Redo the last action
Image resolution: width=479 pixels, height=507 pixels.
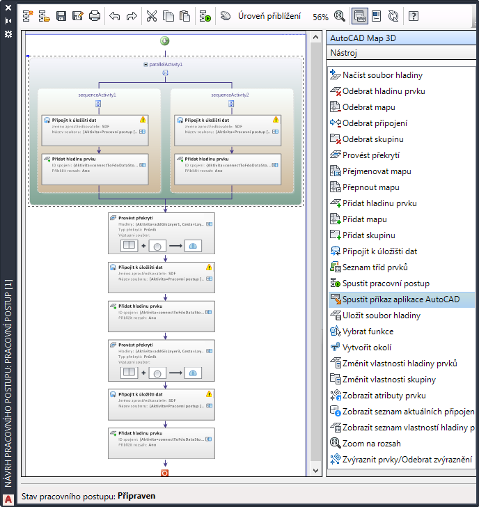pyautogui.click(x=132, y=16)
